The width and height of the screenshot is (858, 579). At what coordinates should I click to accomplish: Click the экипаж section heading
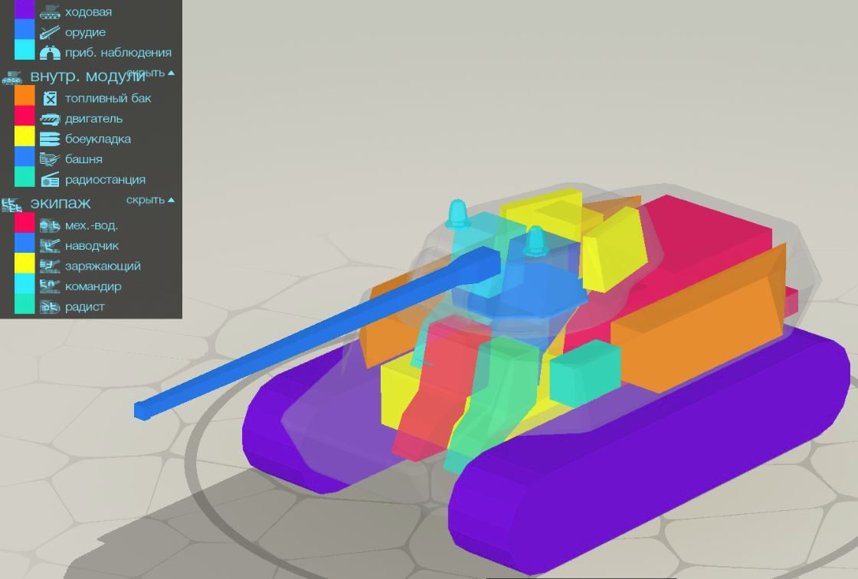[x=61, y=204]
